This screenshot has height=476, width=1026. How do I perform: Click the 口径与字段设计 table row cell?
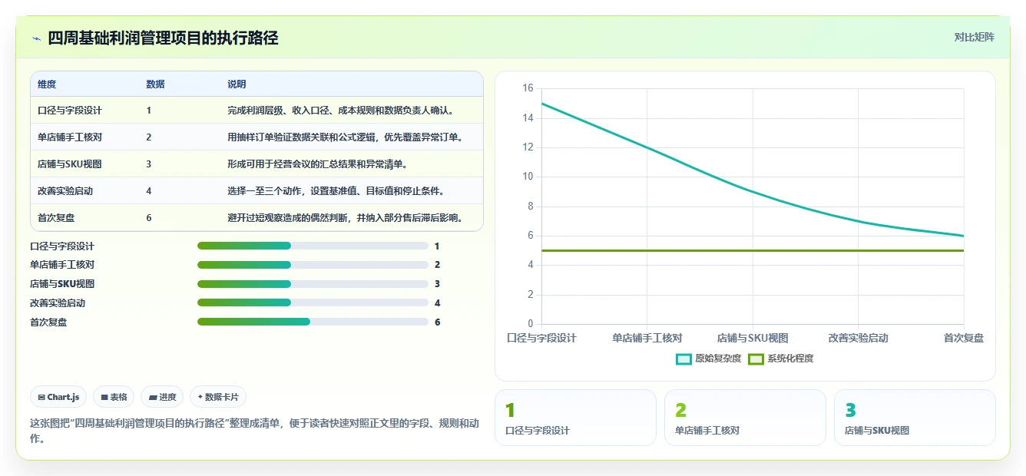point(70,111)
